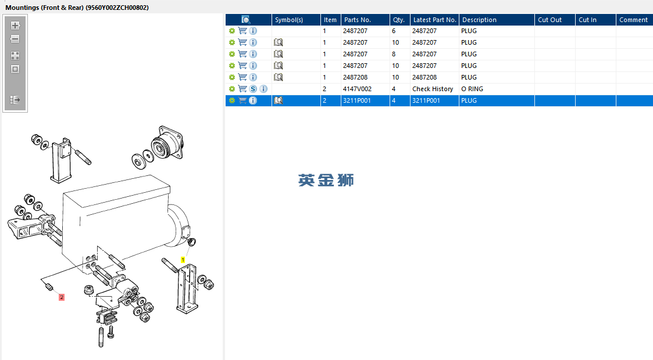Switch diagram to four-tile grid view
Screen dimensions: 653x360
coord(15,56)
